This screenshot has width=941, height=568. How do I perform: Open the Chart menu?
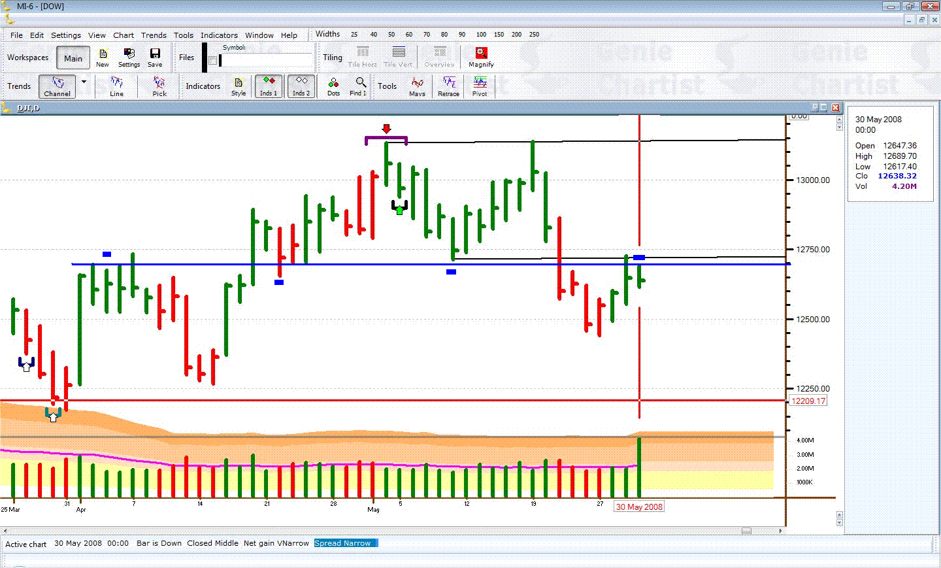coord(124,35)
